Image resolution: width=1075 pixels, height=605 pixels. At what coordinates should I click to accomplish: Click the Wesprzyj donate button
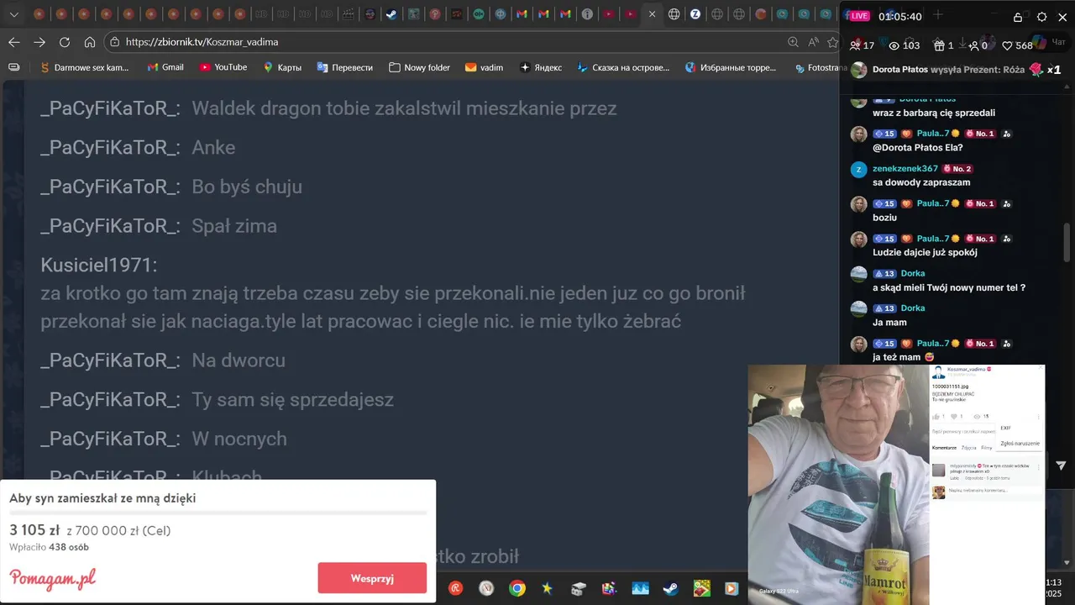pos(372,578)
